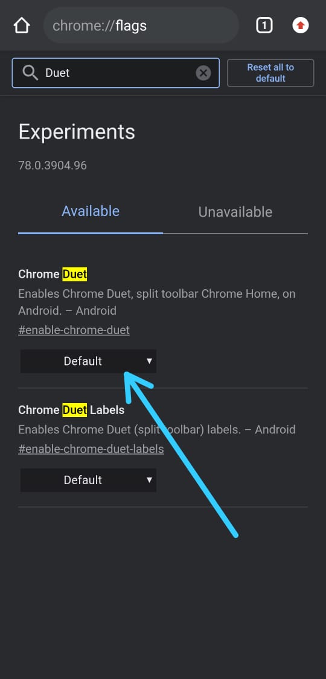This screenshot has width=326, height=679.
Task: Switch to the Unavailable tab
Action: (235, 212)
